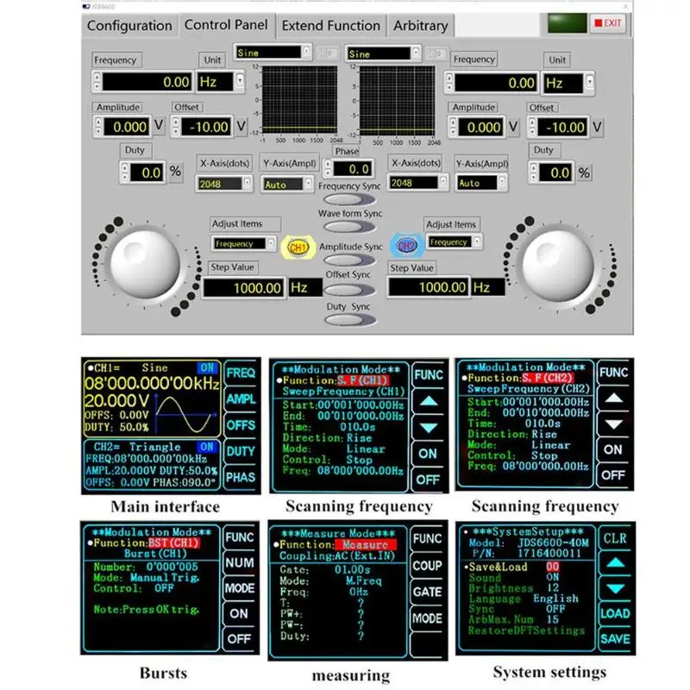
Task: Click the blue CH2 channel indicator
Action: pyautogui.click(x=406, y=246)
